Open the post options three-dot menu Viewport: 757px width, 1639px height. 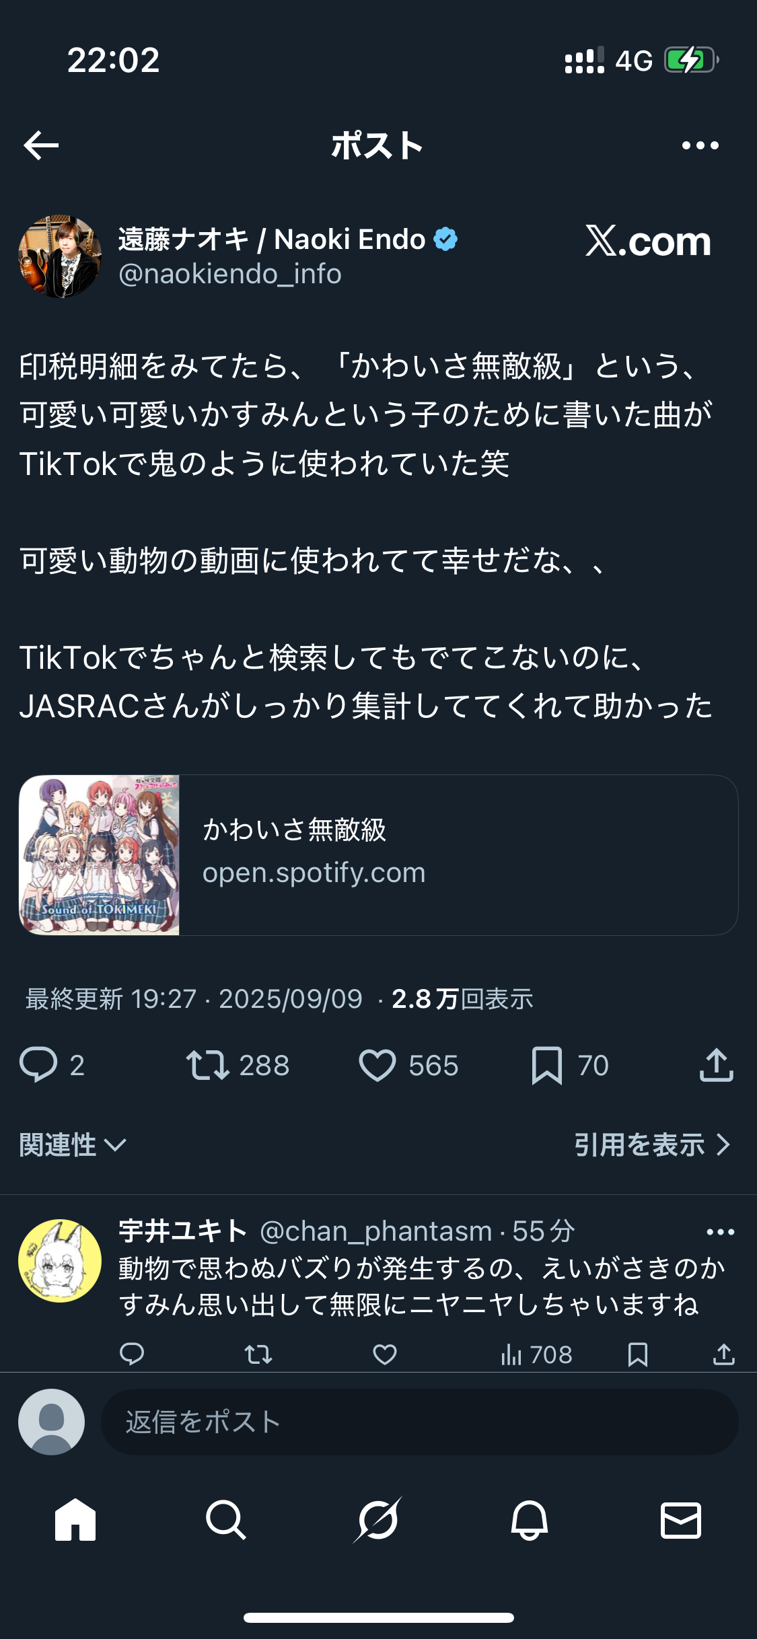pyautogui.click(x=700, y=145)
